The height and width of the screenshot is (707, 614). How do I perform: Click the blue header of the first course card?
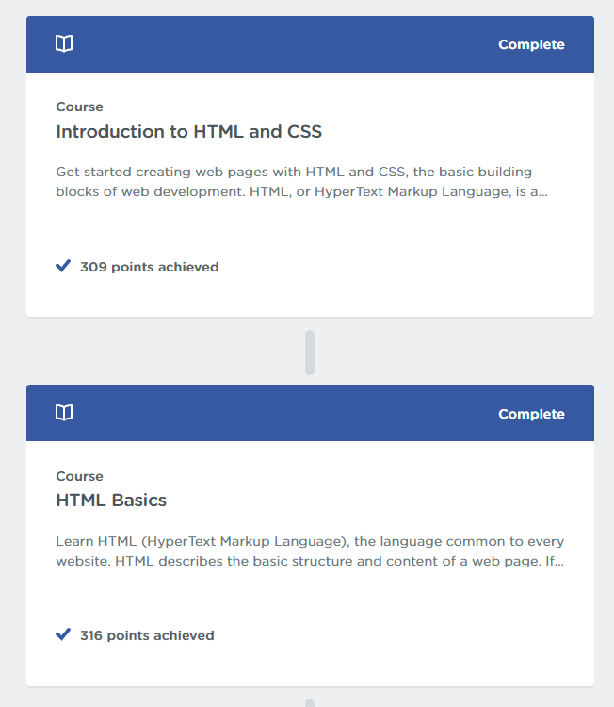coord(310,44)
